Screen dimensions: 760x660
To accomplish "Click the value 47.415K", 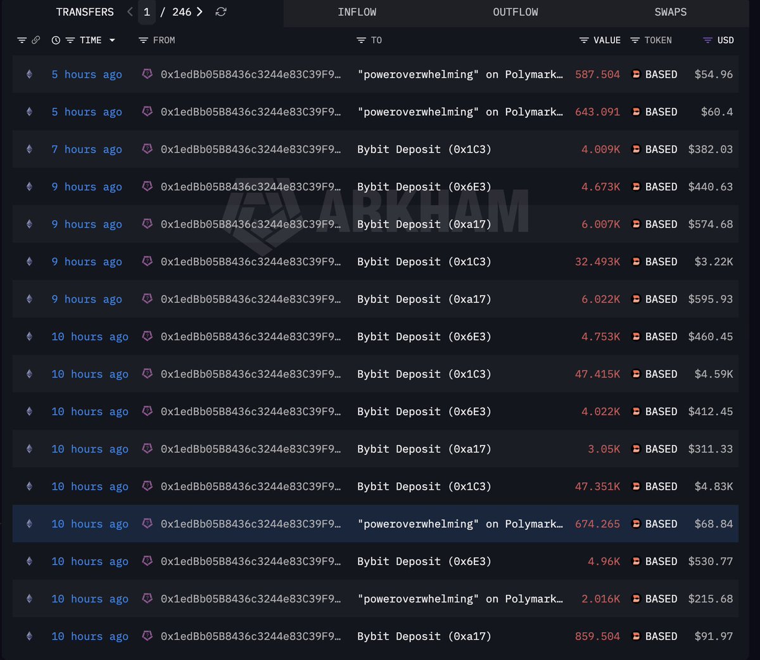I will coord(597,374).
